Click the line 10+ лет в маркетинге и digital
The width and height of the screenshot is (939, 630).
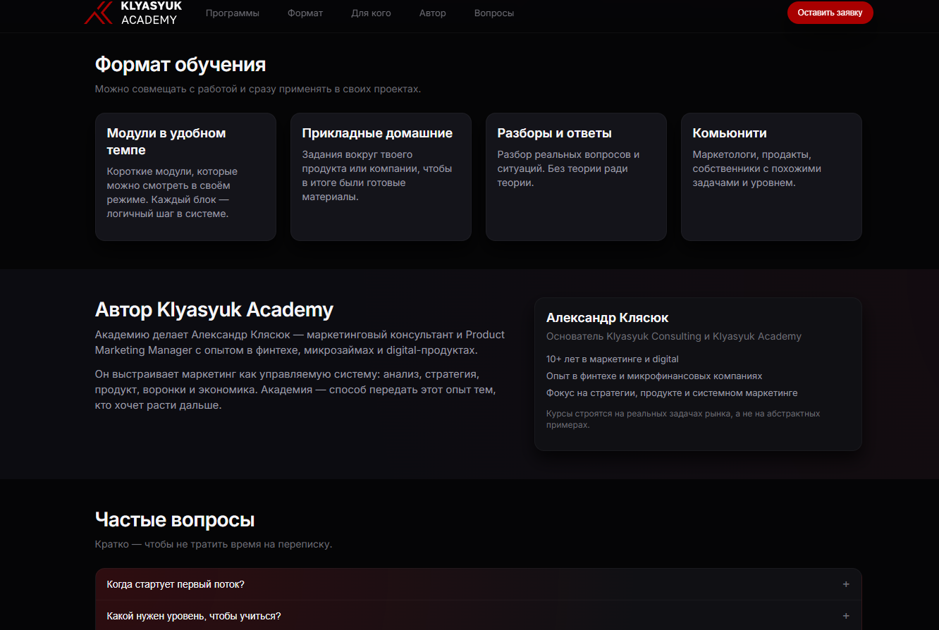click(x=612, y=359)
